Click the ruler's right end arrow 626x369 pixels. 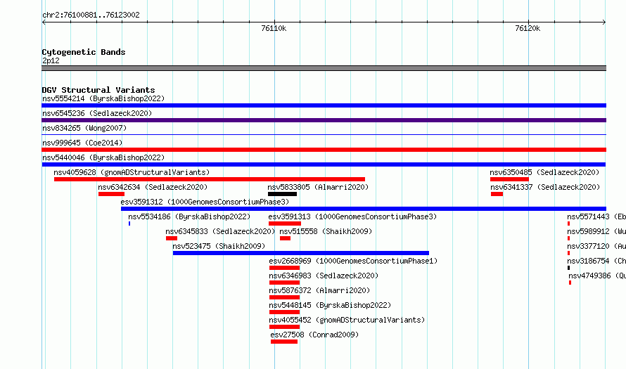604,22
